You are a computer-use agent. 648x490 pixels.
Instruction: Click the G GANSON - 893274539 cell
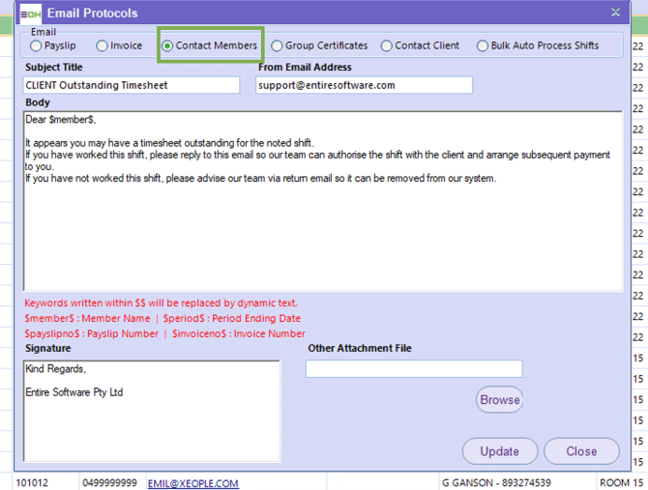(x=495, y=481)
